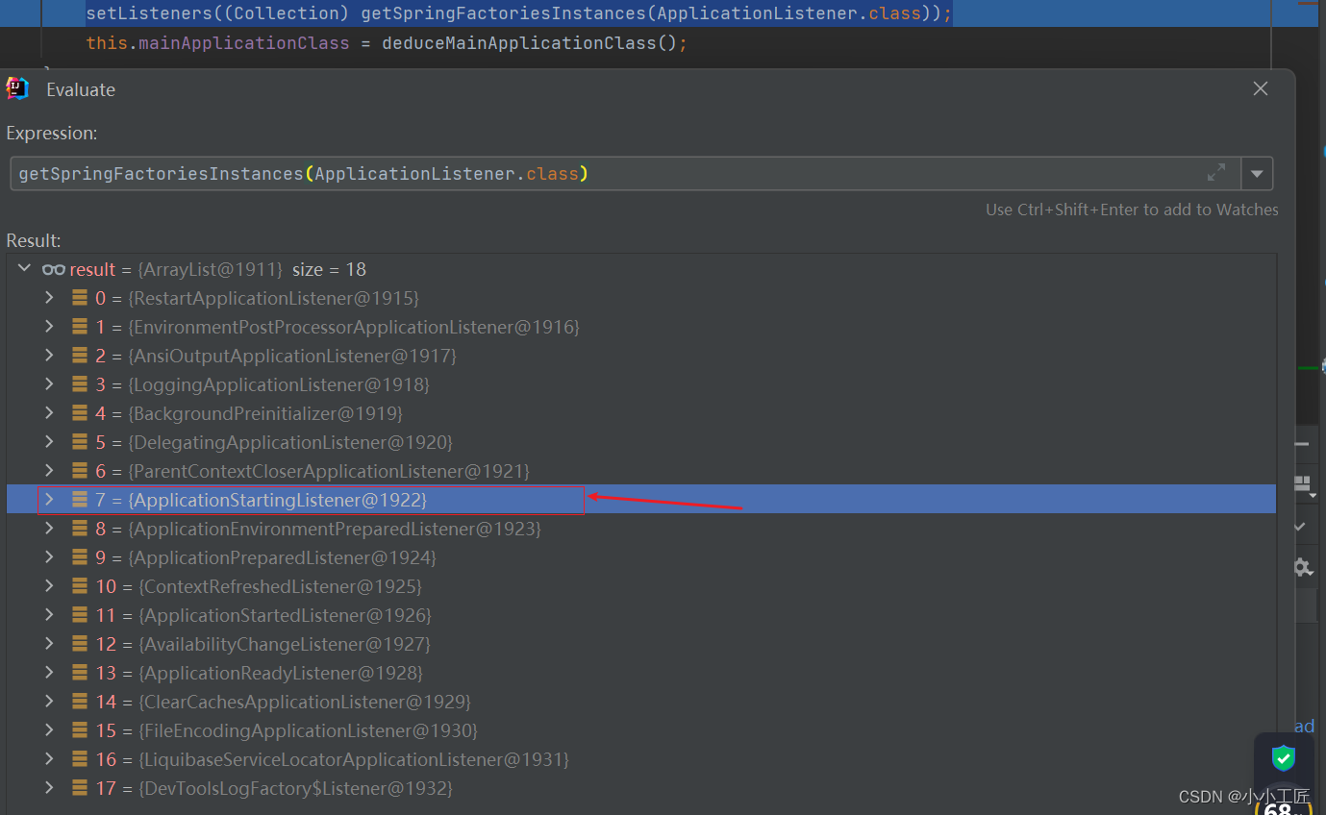Click the watch glasses icon beside result
The width and height of the screenshot is (1326, 815).
coord(53,270)
